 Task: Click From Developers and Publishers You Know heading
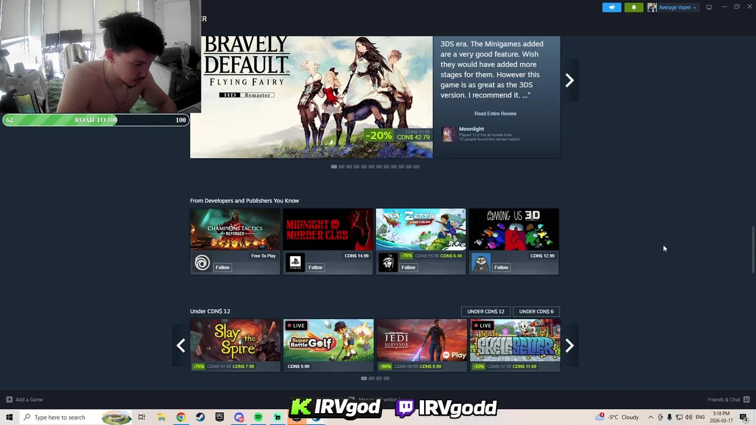245,201
